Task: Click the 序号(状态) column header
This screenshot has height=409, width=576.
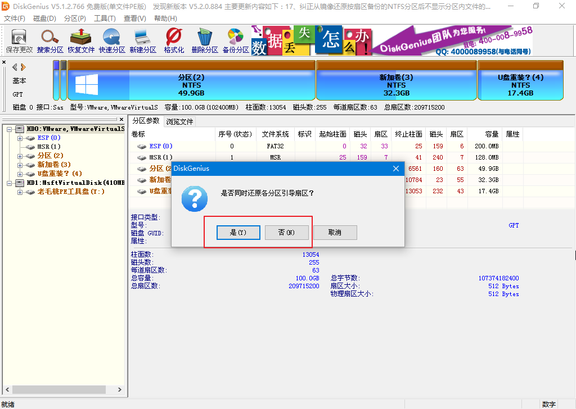Action: 236,134
